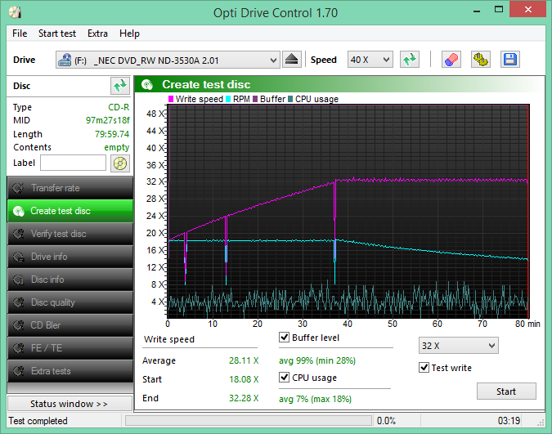Open the options gear icon

481,60
